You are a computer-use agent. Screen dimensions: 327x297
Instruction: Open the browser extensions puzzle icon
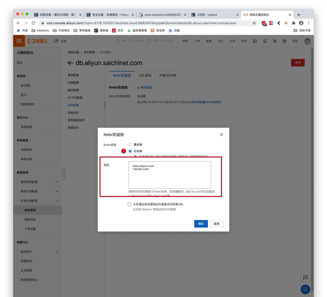tap(294, 23)
